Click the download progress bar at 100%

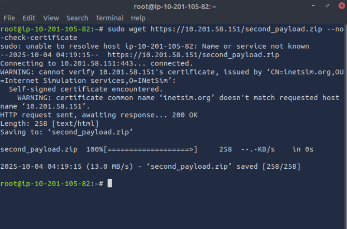point(151,149)
